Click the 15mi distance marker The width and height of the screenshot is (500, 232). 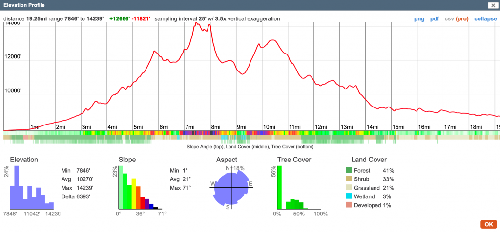tap(399, 127)
